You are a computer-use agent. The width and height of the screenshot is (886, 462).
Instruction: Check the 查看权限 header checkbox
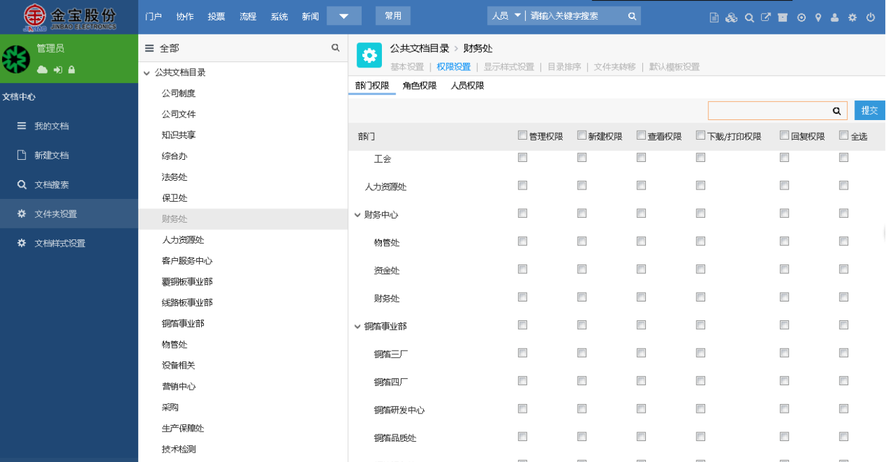[x=641, y=135]
